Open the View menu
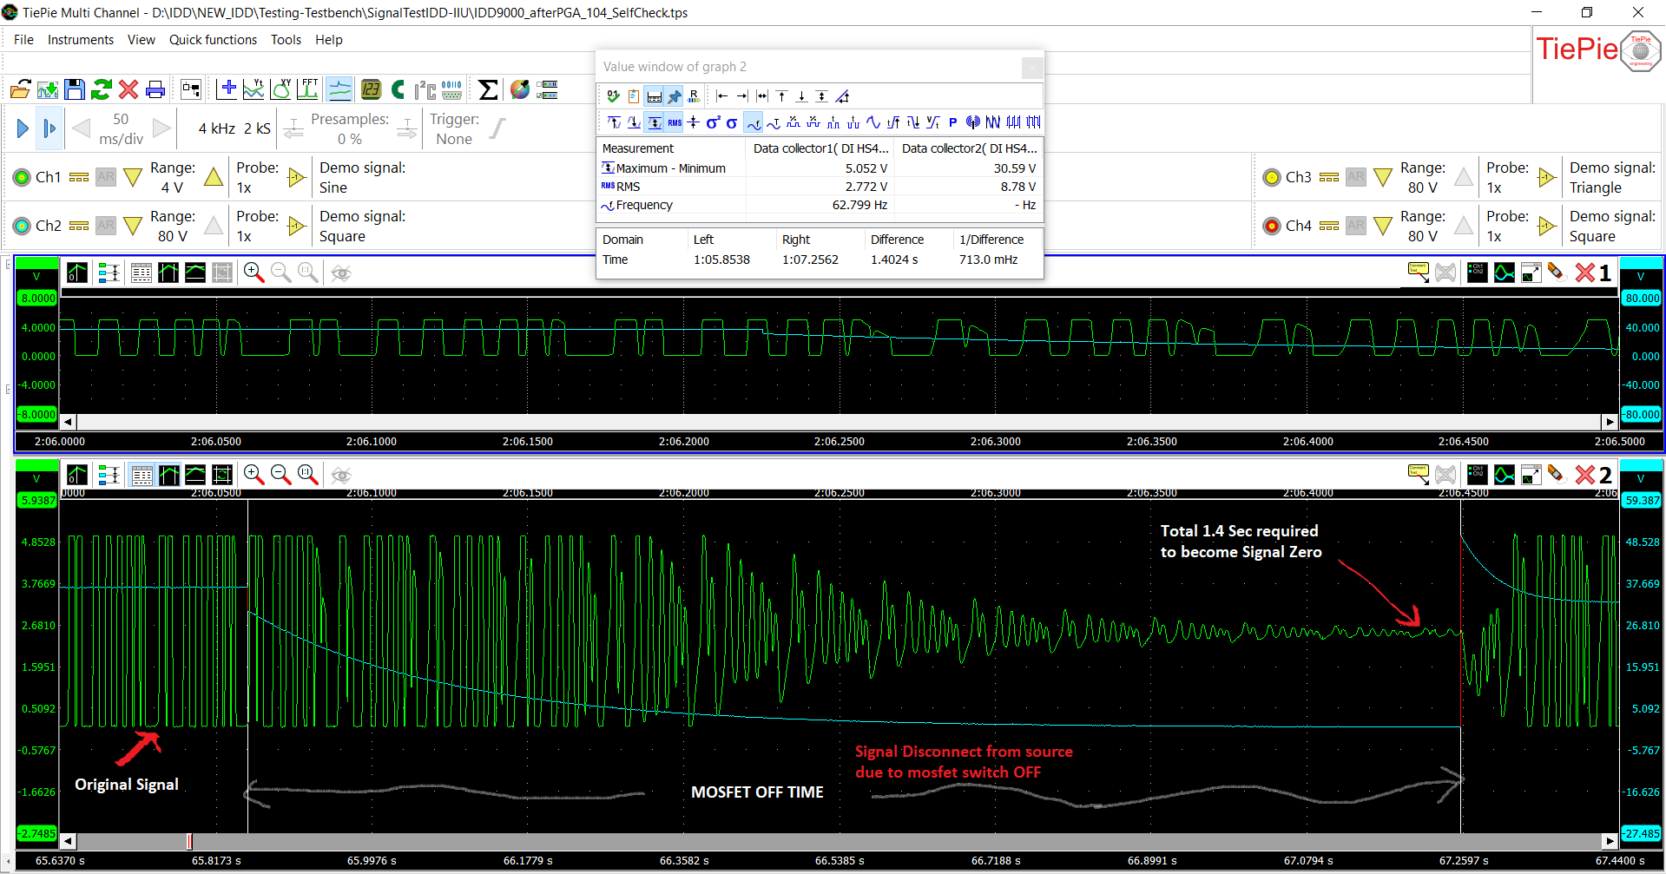 [x=141, y=40]
